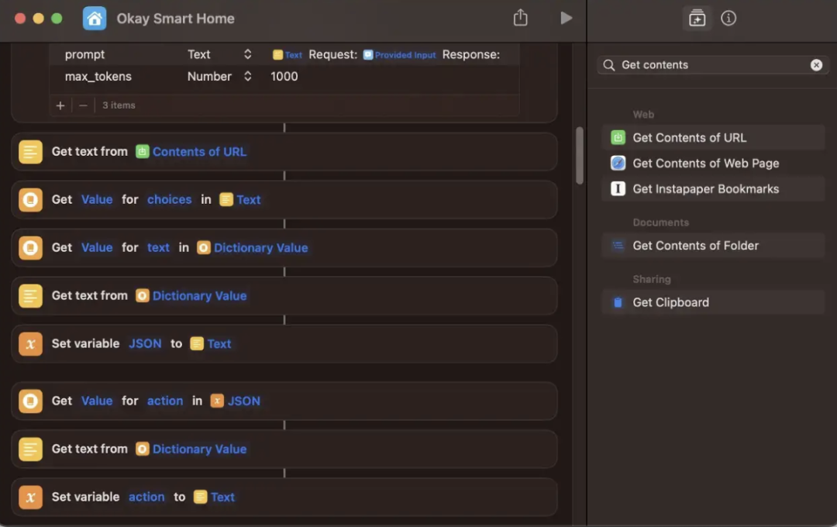The height and width of the screenshot is (527, 837).
Task: Click the Documents category header
Action: [661, 222]
